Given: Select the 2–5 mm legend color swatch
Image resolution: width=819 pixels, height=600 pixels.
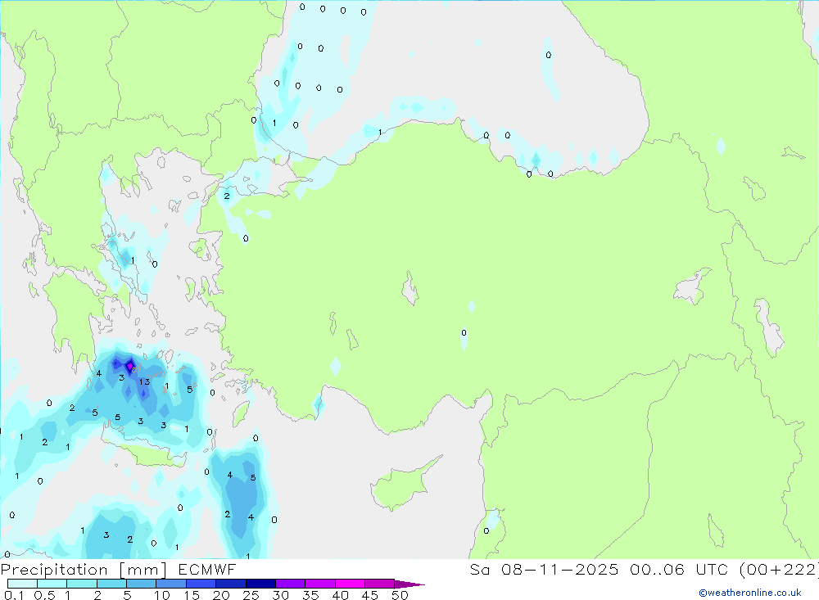Looking at the screenshot, I should pyautogui.click(x=111, y=584).
